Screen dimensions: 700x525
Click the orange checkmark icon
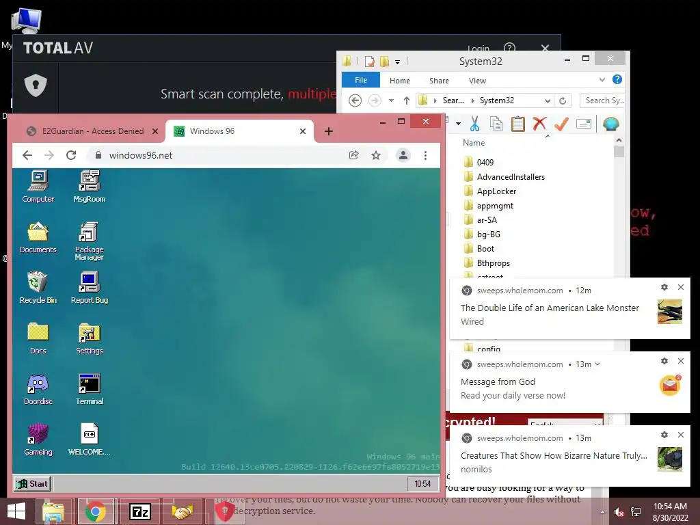pos(561,124)
